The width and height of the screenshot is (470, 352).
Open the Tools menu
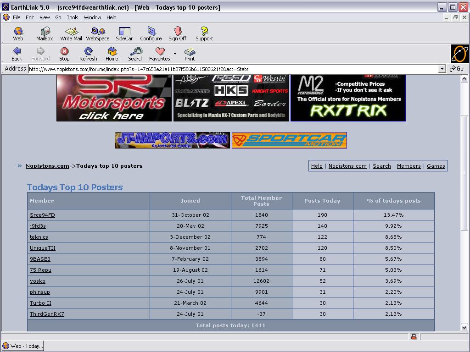coord(73,17)
